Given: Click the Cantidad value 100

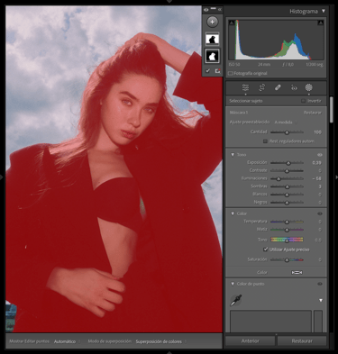Looking at the screenshot, I should (x=317, y=132).
